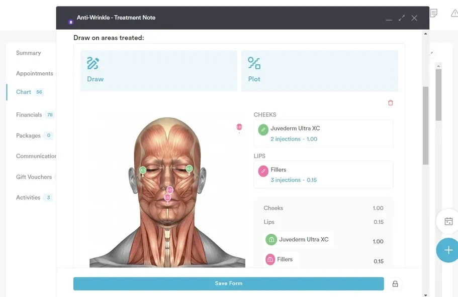Select the Draw tool tile
The height and width of the screenshot is (297, 458).
click(158, 71)
